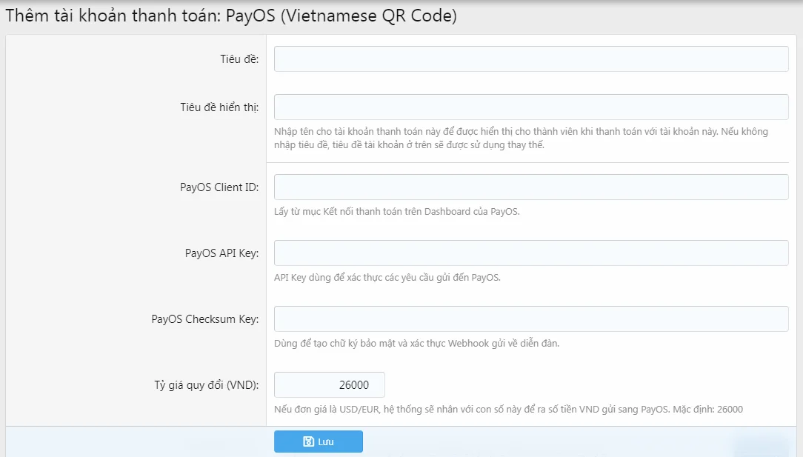The height and width of the screenshot is (457, 803).
Task: Click the "PayOS Client ID:" label
Action: coord(219,187)
